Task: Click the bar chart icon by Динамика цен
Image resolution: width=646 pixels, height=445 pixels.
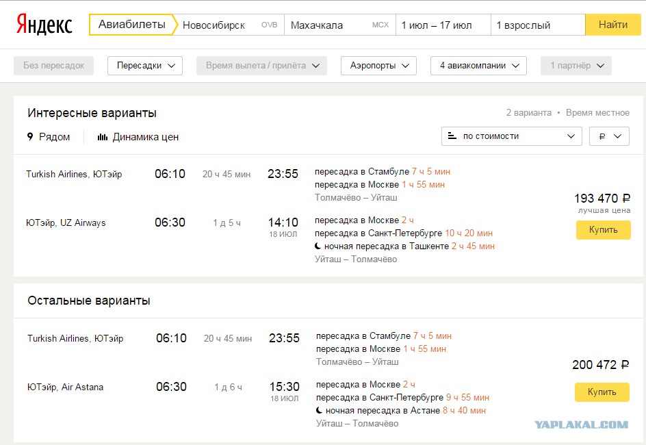Action: point(103,137)
